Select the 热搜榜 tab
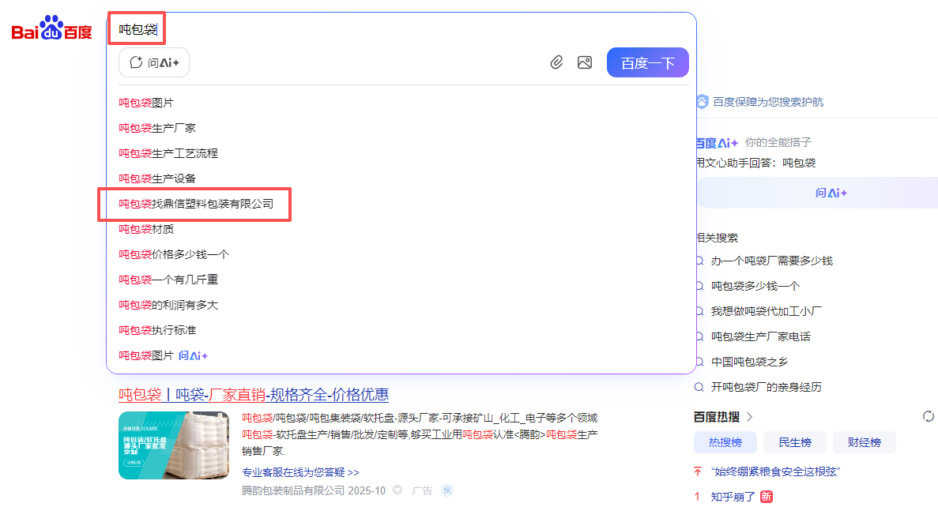Viewport: 938px width, 507px height. (725, 442)
